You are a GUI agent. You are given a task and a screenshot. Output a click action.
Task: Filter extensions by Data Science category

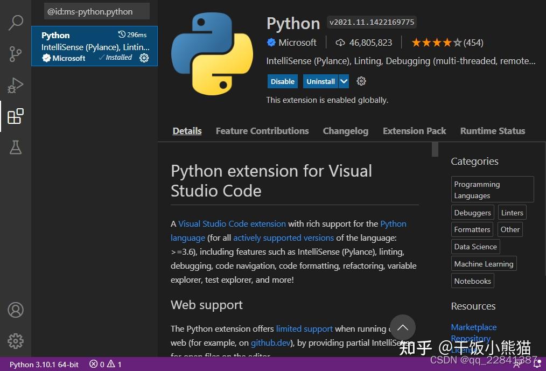[475, 246]
